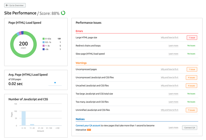Click the light blue 0.5-1s legend swatch
This screenshot has height=140, width=206.
click(x=44, y=42)
